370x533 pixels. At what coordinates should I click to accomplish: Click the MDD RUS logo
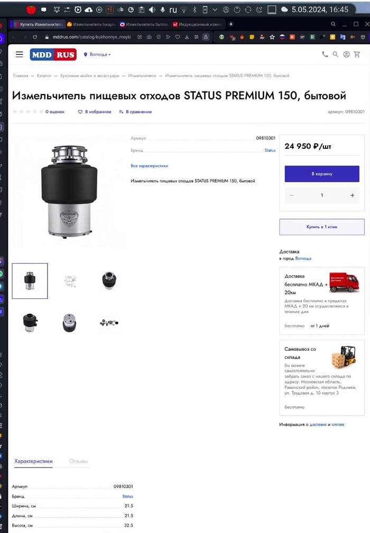[x=53, y=54]
